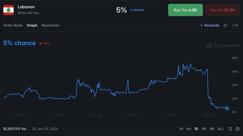Click the 5% chance heading
The height and width of the screenshot is (136, 243).
[x=20, y=43]
